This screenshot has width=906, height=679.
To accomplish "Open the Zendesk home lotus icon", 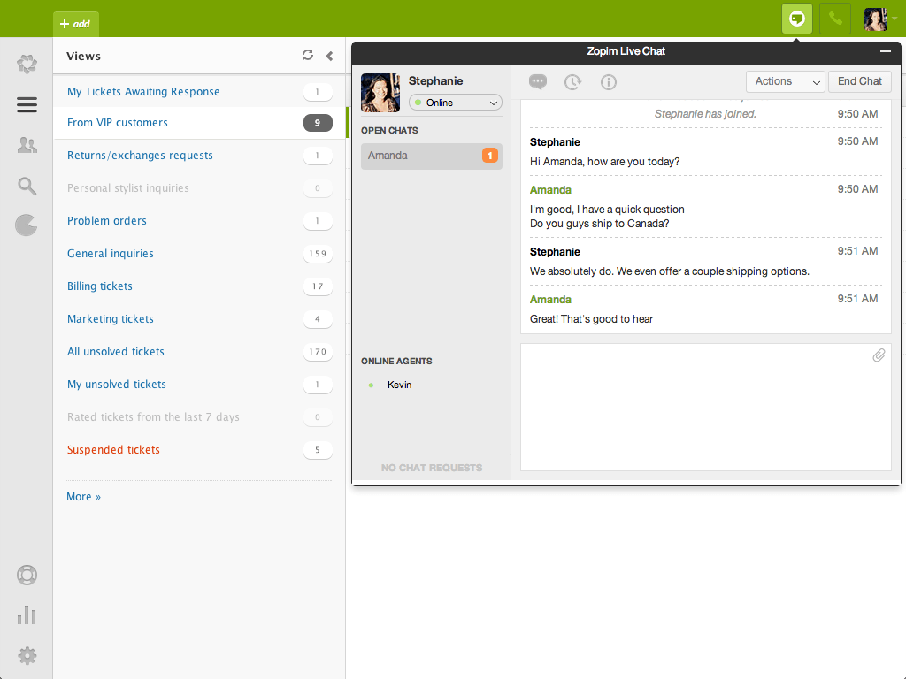I will coord(27,64).
